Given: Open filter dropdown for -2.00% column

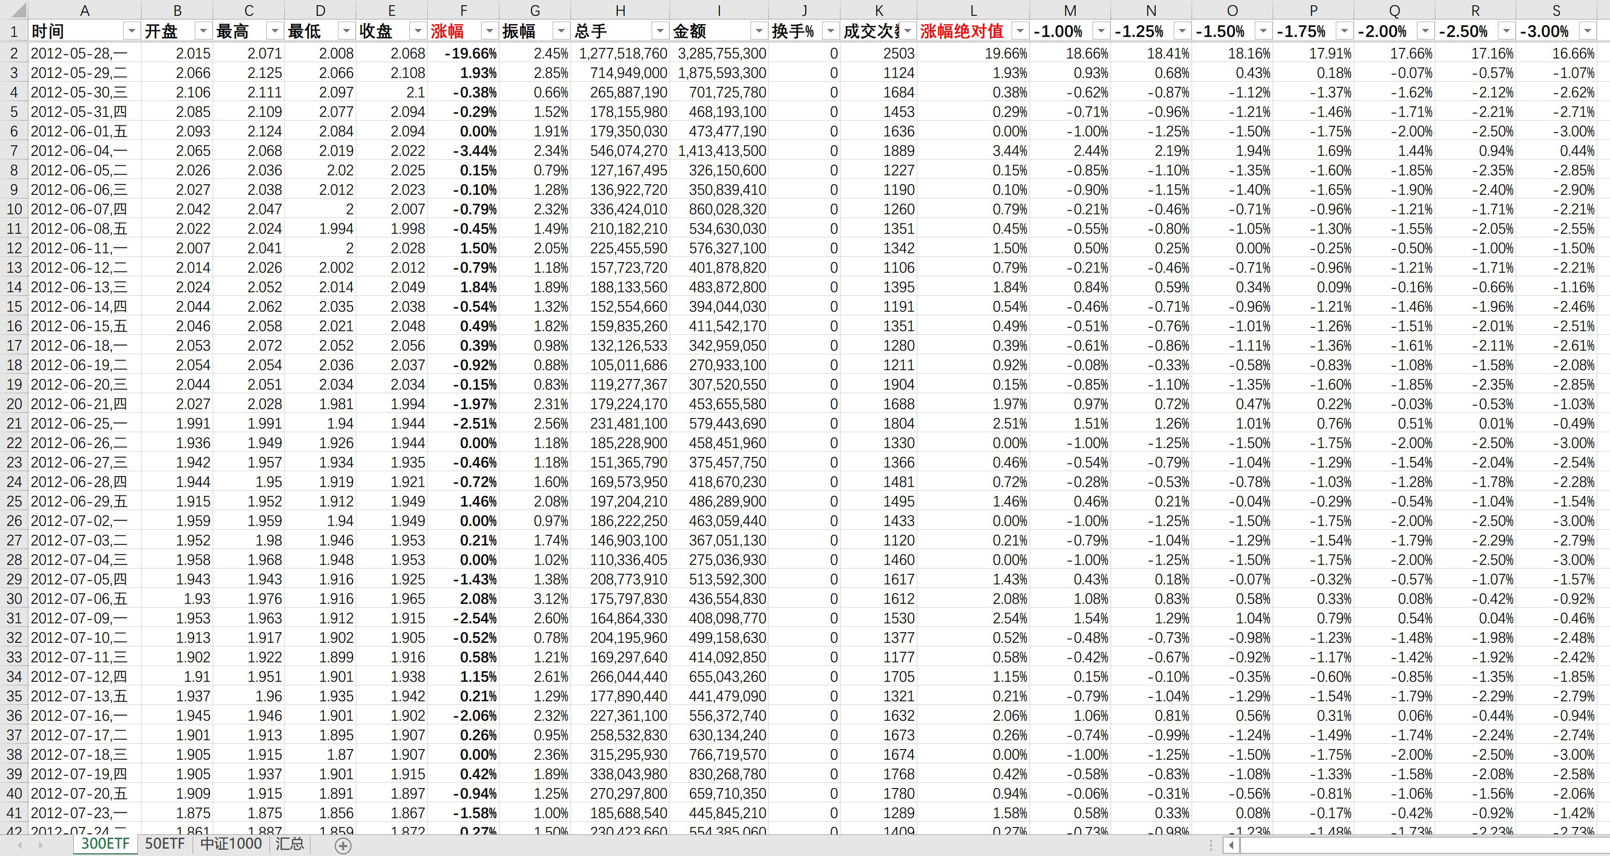Looking at the screenshot, I should [1425, 31].
